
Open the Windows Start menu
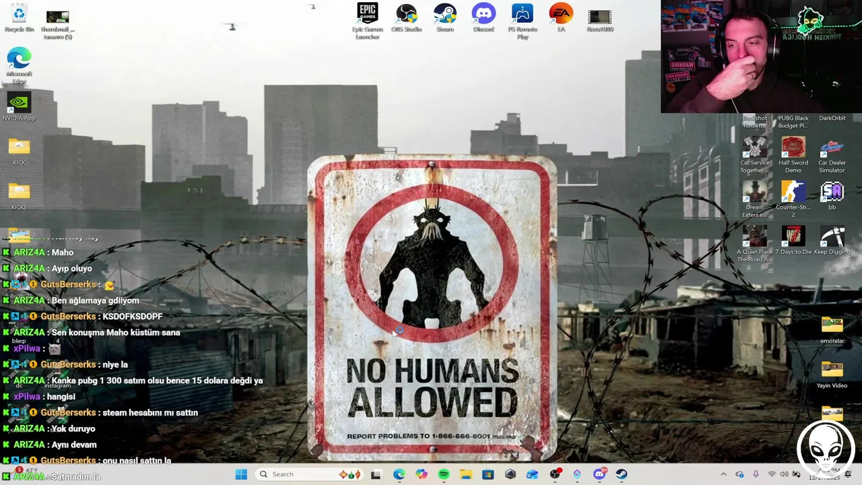pyautogui.click(x=241, y=474)
